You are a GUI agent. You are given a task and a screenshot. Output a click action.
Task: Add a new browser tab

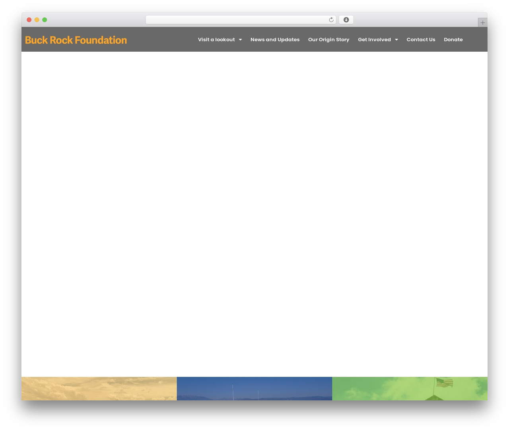click(x=482, y=23)
